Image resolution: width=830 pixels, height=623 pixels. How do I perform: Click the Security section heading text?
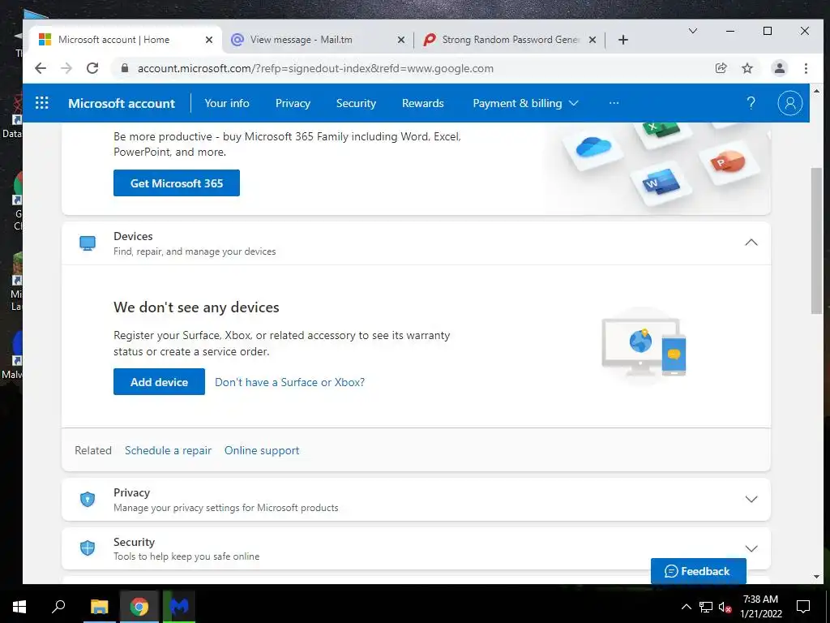[134, 542]
